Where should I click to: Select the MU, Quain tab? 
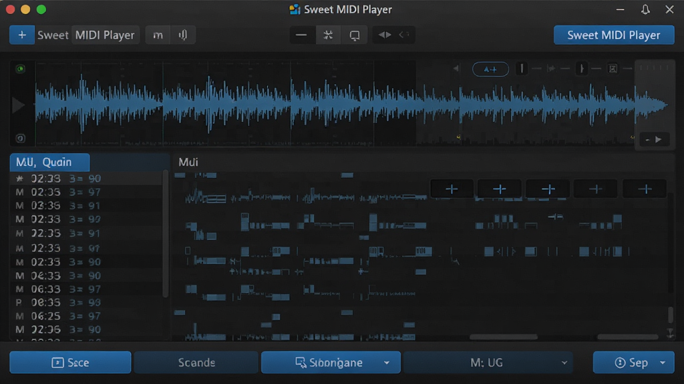click(49, 163)
